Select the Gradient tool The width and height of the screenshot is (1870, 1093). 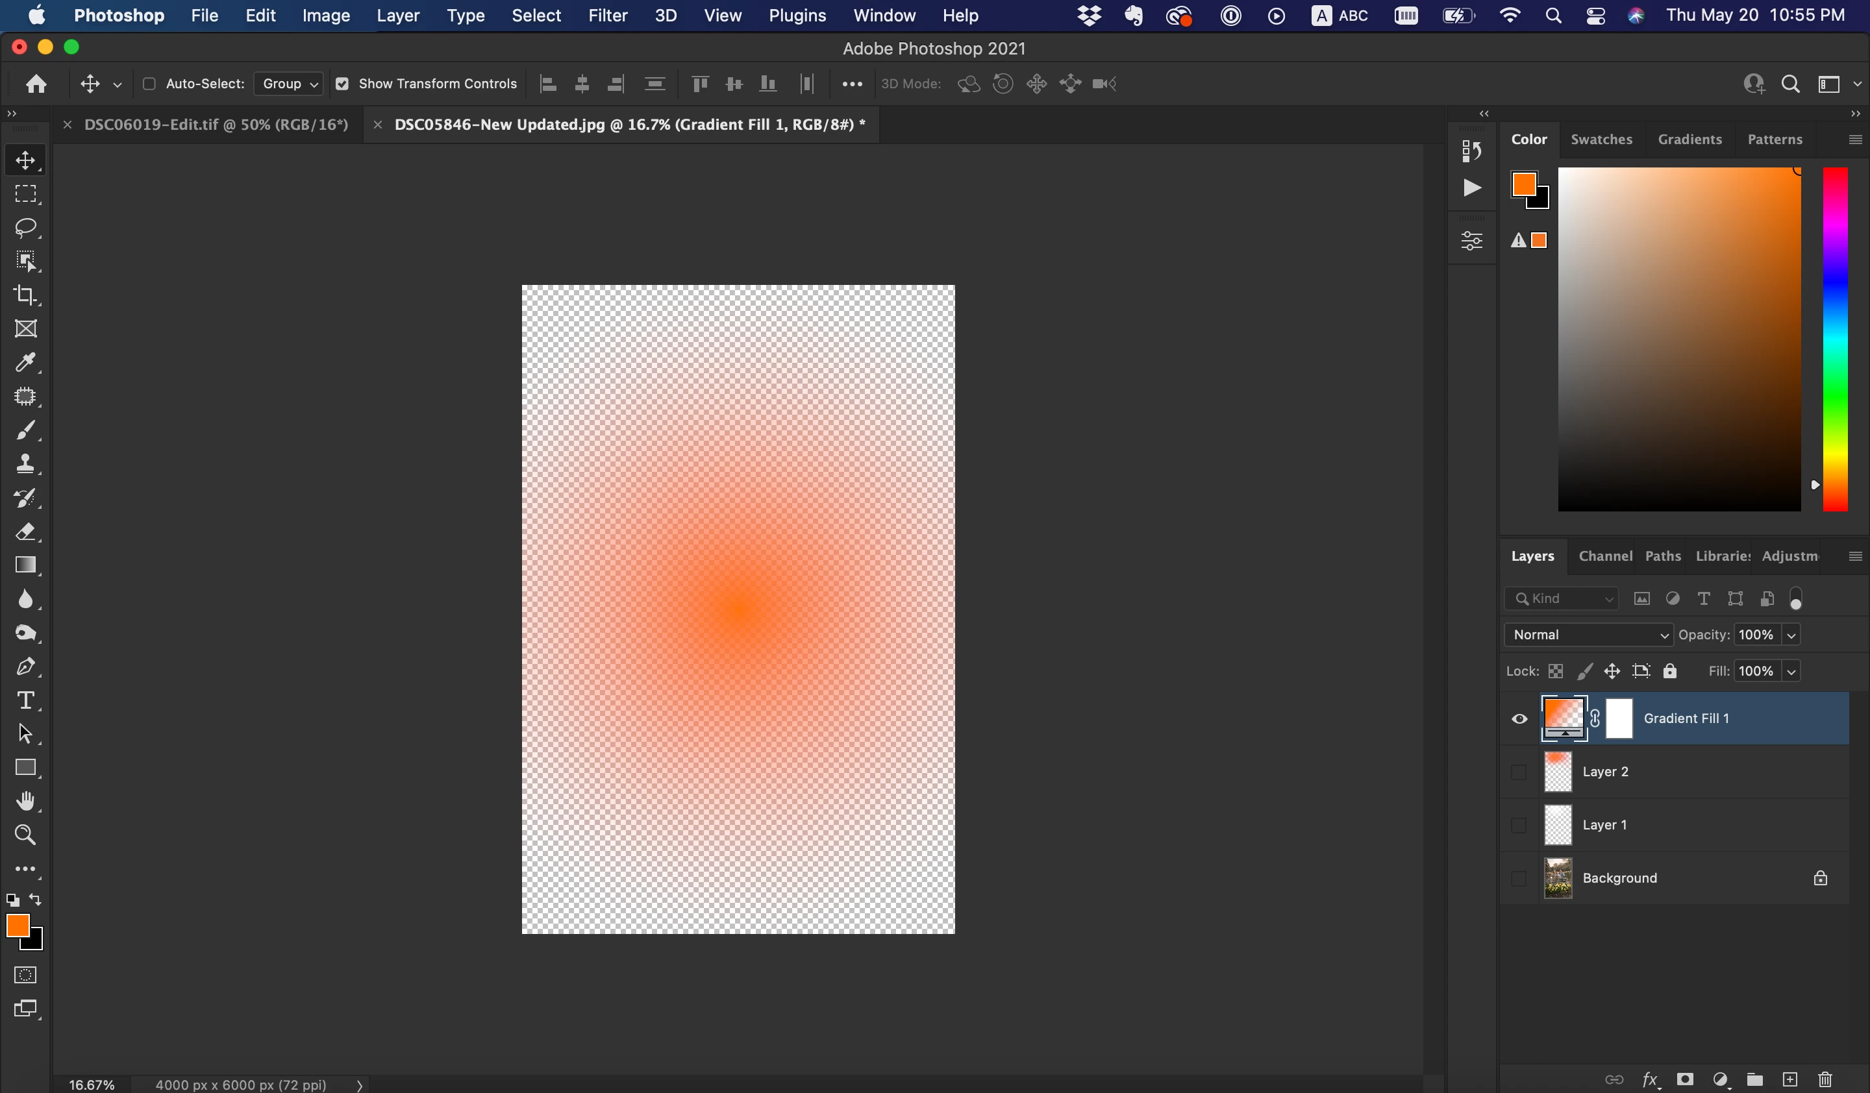pos(26,565)
